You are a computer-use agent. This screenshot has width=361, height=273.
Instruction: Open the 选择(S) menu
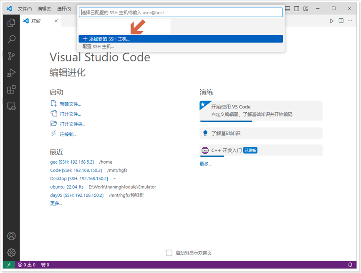64,9
